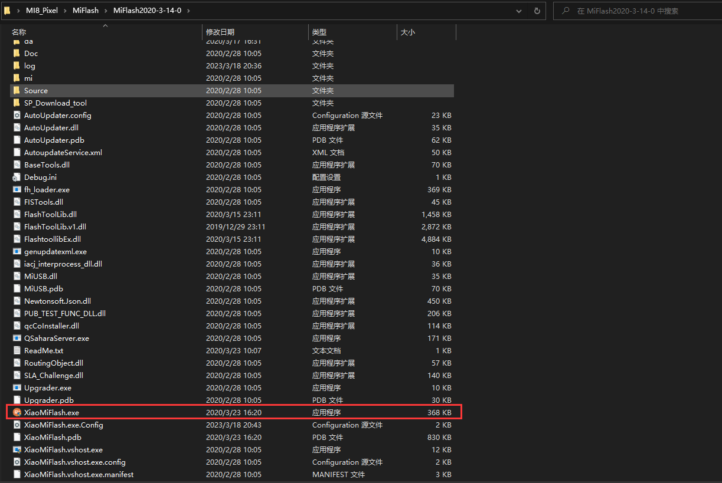Click the XiaoMiFlash.exe.Config file icon
Screen dimensions: 722x483
(17, 425)
